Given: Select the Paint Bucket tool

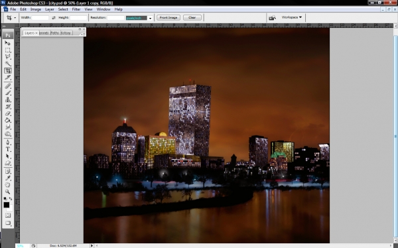Looking at the screenshot, I should click(8, 120).
